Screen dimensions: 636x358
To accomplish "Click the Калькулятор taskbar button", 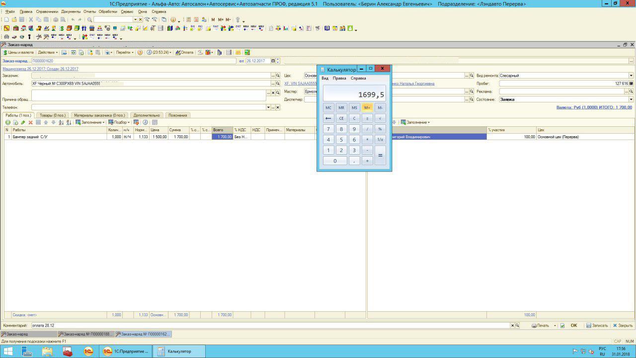I will (x=179, y=352).
